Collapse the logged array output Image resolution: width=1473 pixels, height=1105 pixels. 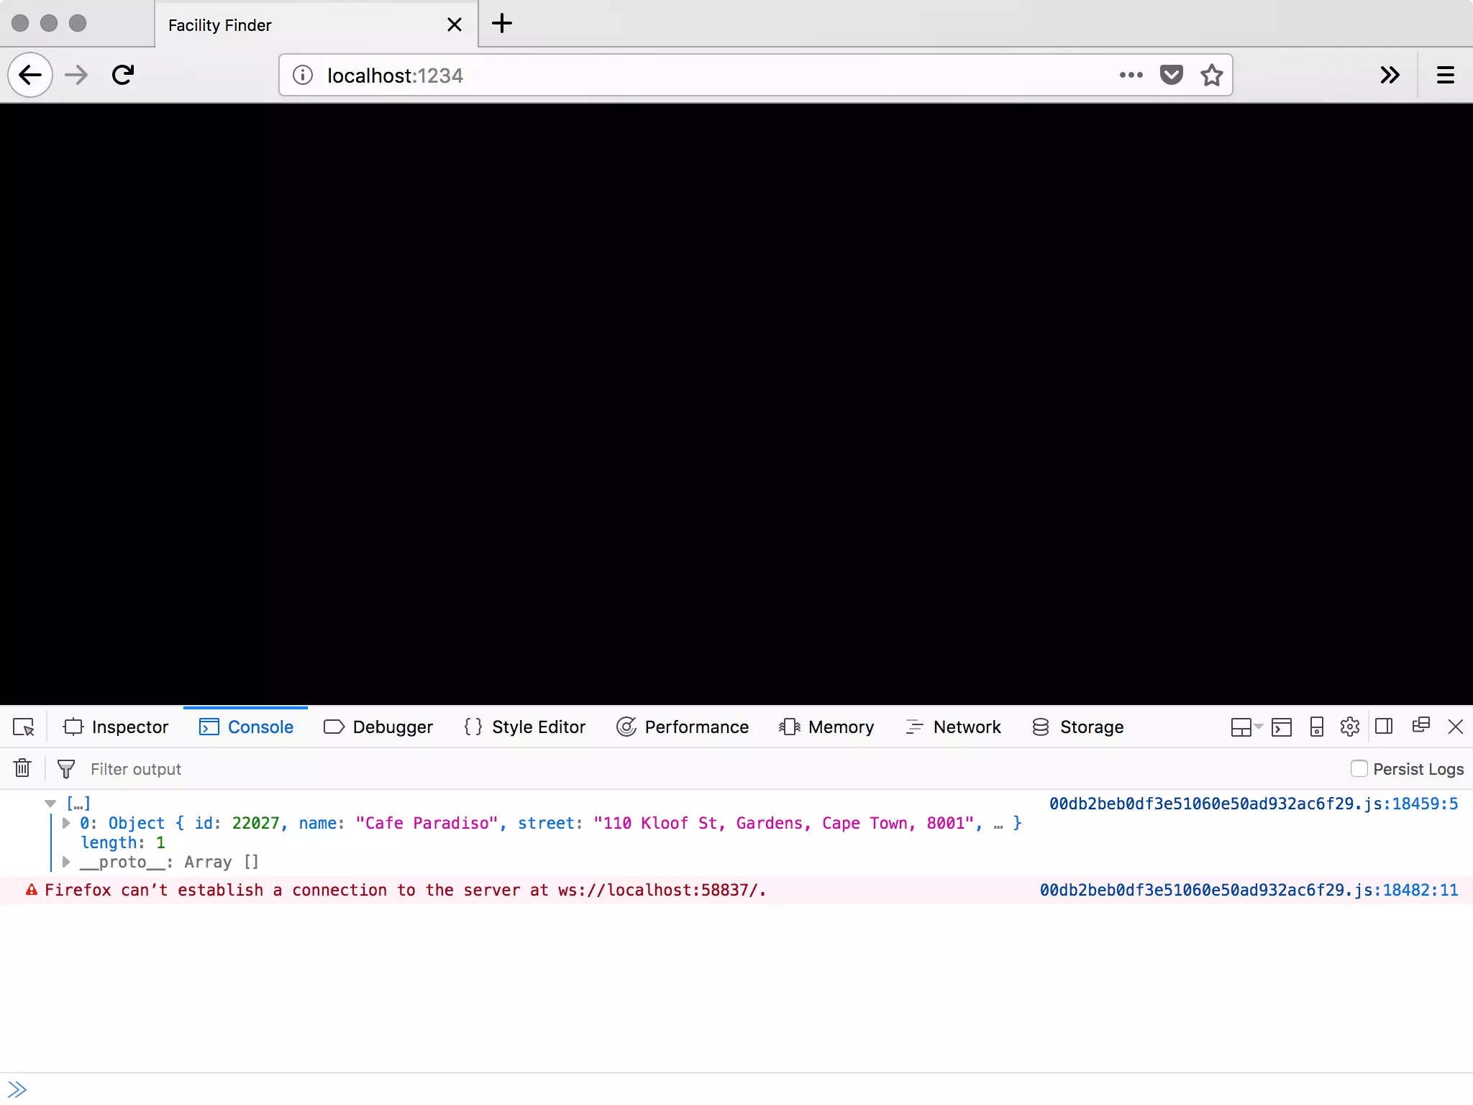click(50, 804)
